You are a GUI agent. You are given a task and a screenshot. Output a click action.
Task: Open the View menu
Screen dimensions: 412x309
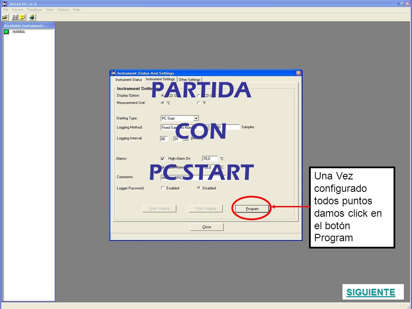[50, 10]
